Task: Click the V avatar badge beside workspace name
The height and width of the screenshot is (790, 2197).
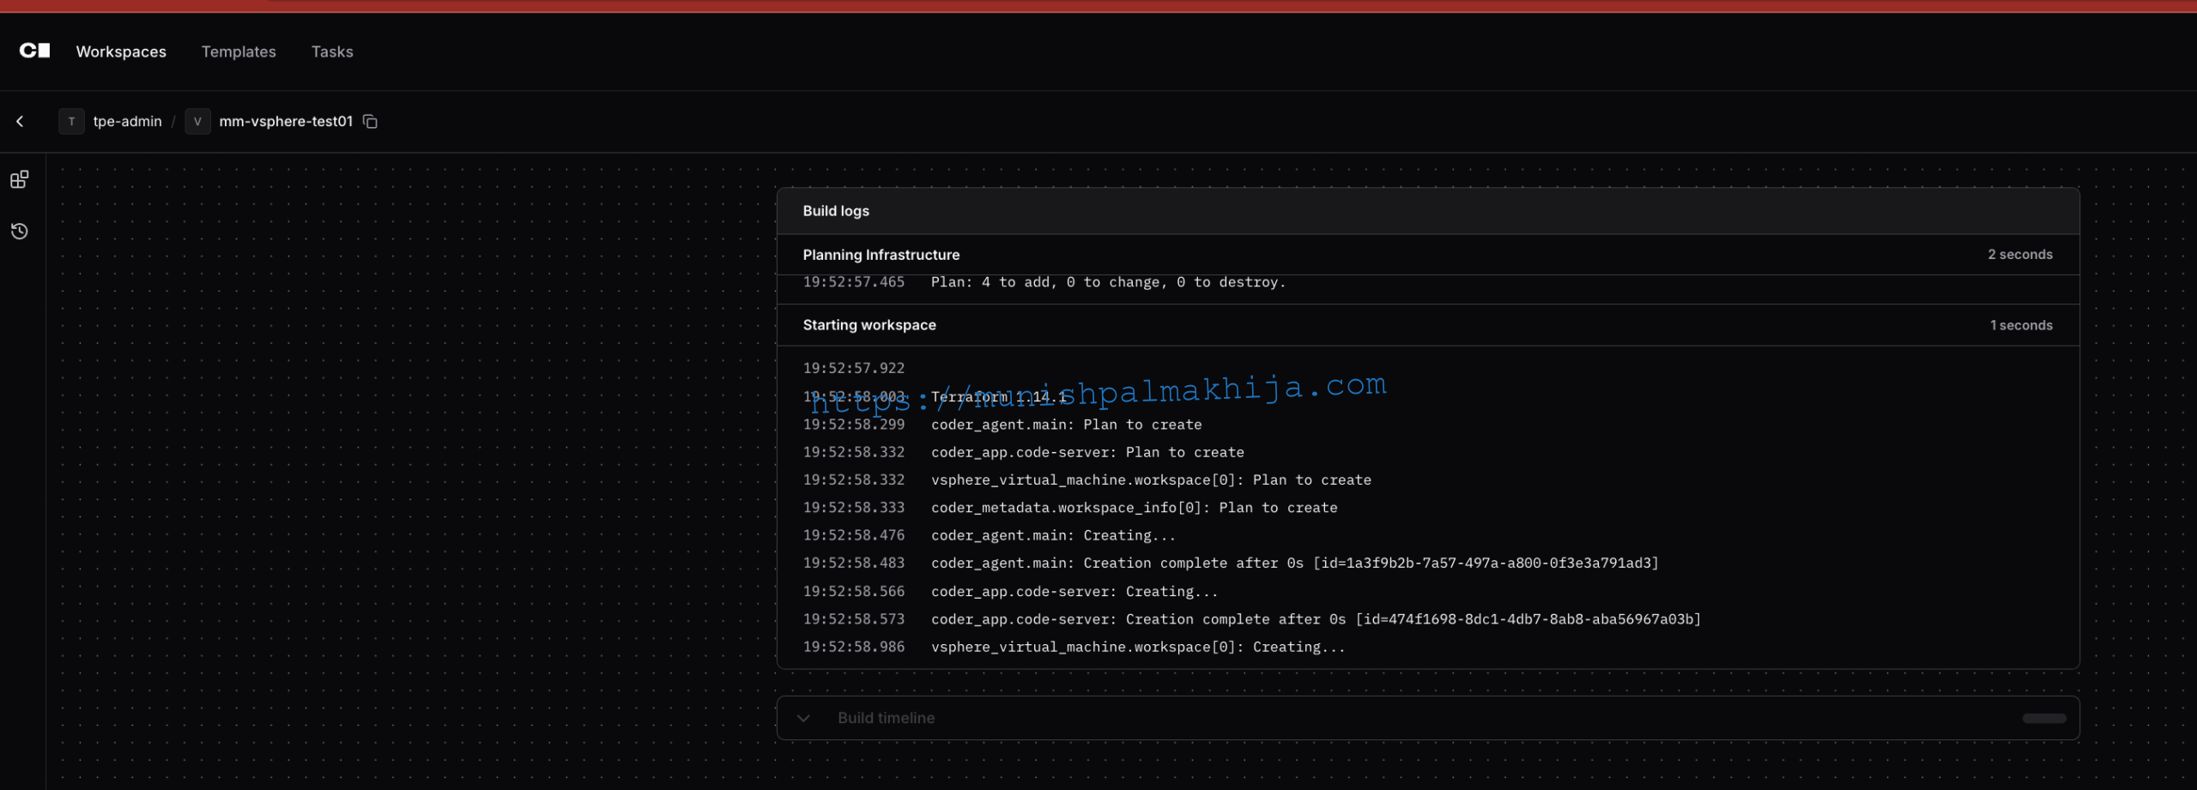Action: (x=197, y=122)
